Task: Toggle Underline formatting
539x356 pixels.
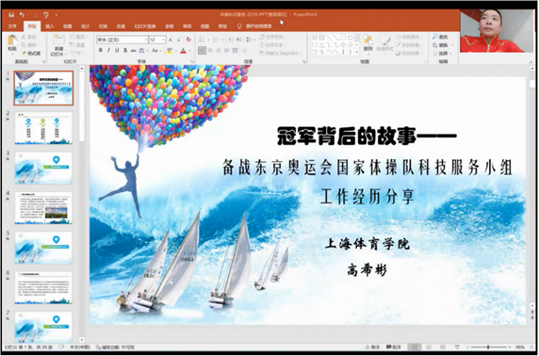Action: 117,51
